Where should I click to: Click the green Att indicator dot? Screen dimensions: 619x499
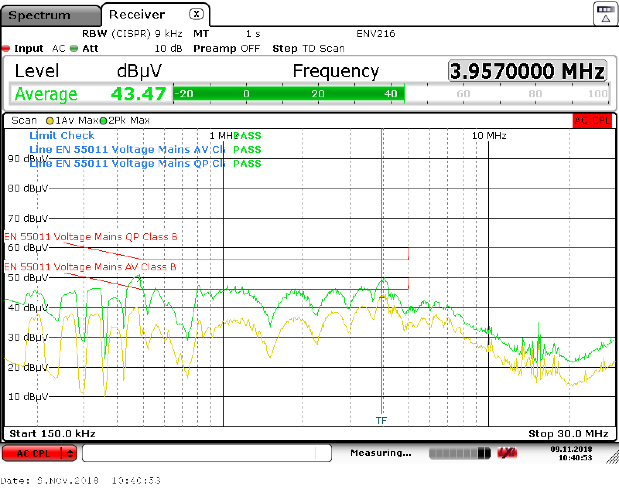click(x=74, y=48)
